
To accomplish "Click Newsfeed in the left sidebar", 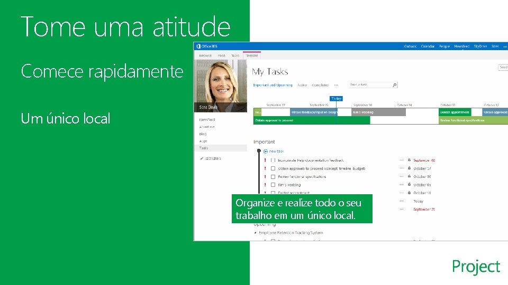I will coord(207,120).
